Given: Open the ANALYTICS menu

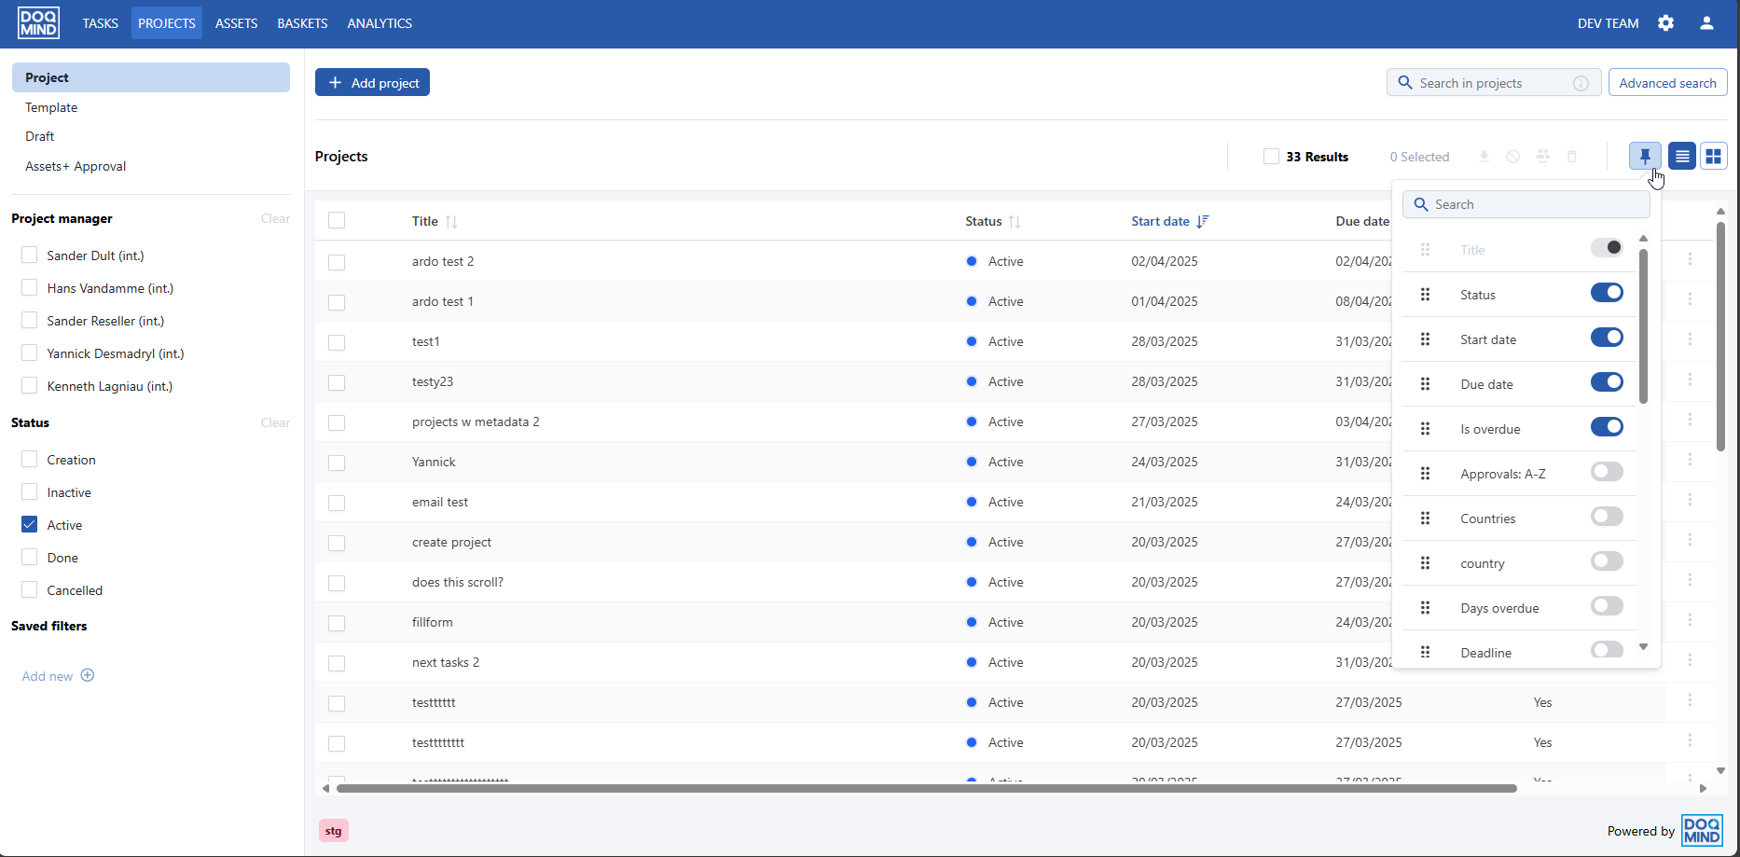Looking at the screenshot, I should click(x=380, y=23).
